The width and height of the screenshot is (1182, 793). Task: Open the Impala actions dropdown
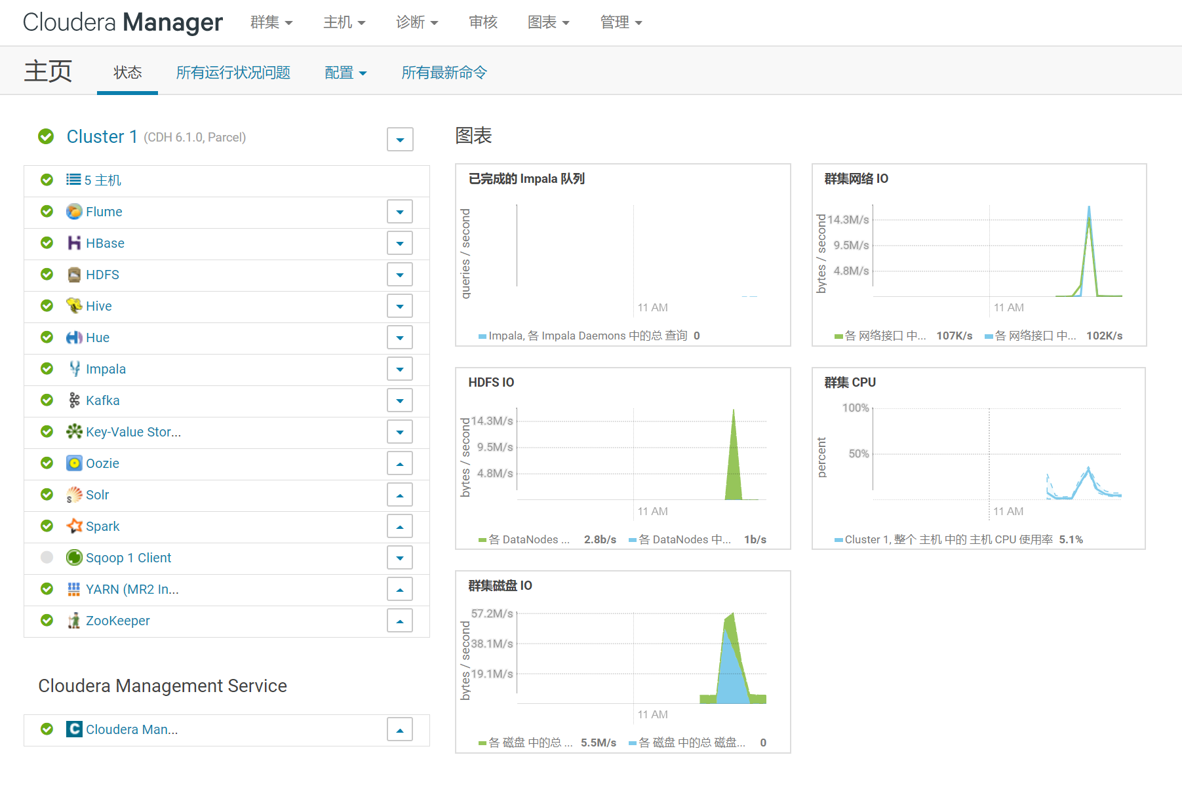(x=400, y=369)
